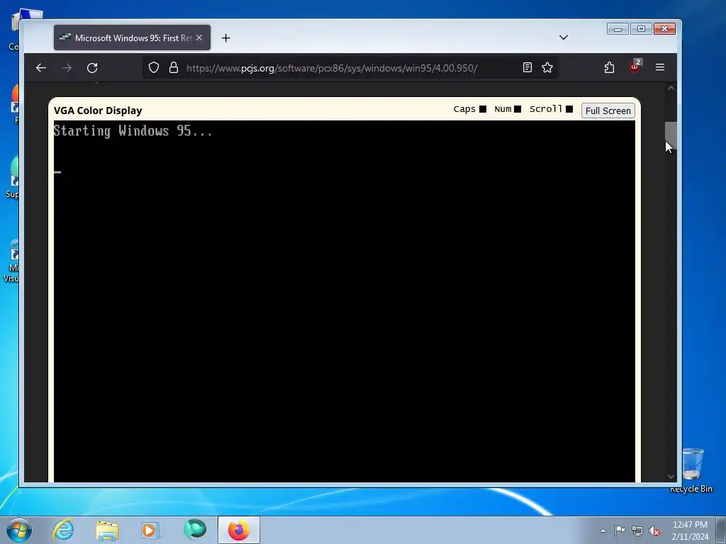Minimize the Firefox window

618,28
